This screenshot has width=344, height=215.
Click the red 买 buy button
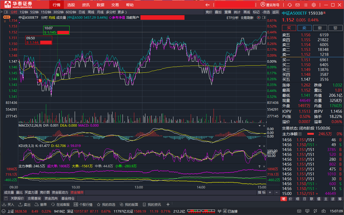pos(289,28)
